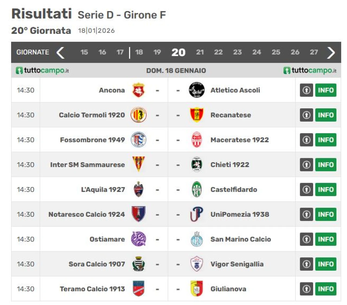This screenshot has width=347, height=305.
Task: Click the Ostiamare purple crest
Action: pyautogui.click(x=139, y=239)
